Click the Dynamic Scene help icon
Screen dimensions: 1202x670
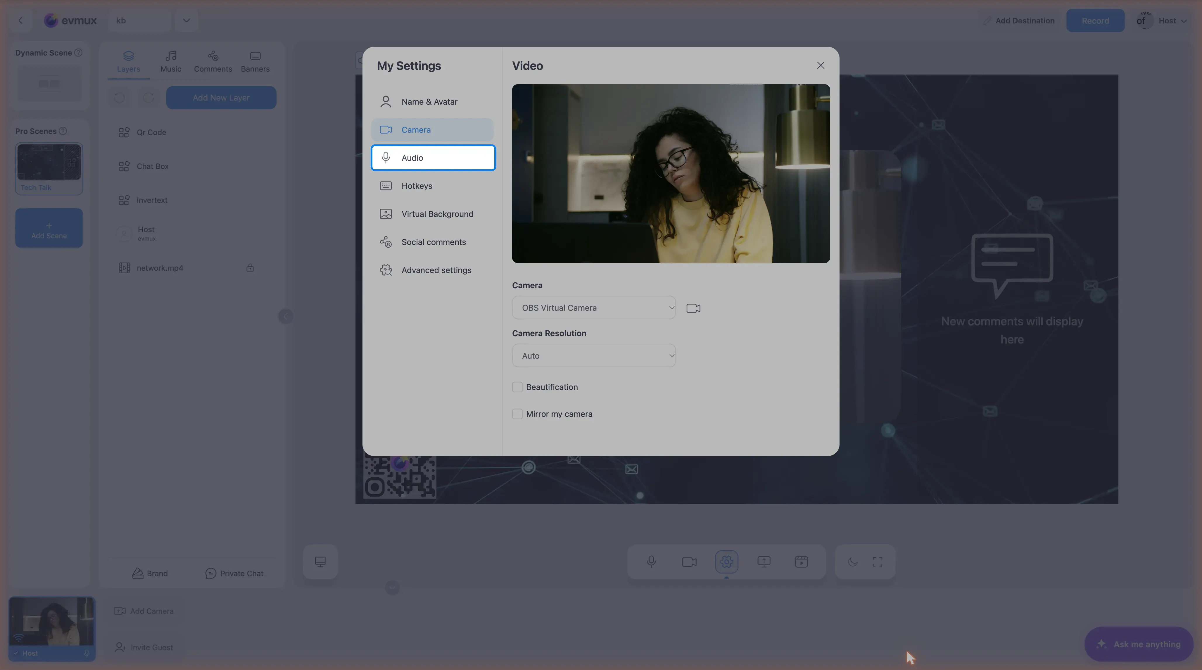pyautogui.click(x=78, y=53)
